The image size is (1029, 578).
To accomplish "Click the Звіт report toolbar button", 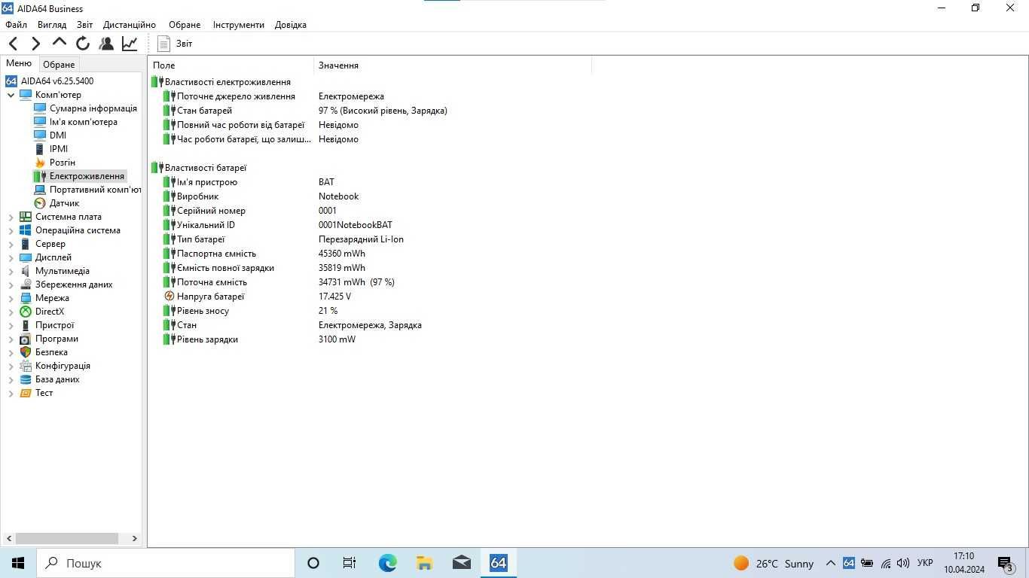I will click(x=175, y=44).
